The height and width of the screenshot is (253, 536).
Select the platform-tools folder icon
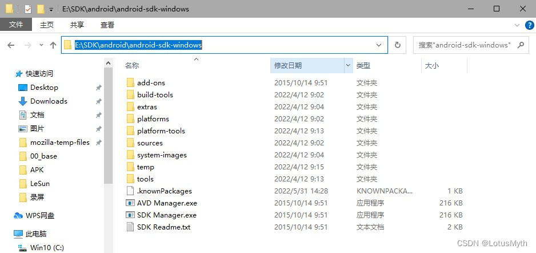click(x=130, y=131)
